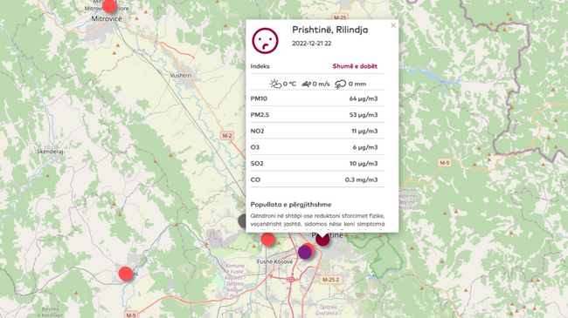The height and width of the screenshot is (318, 568).
Task: Select the dark maroon Prishtinë station marker
Action: 322,240
